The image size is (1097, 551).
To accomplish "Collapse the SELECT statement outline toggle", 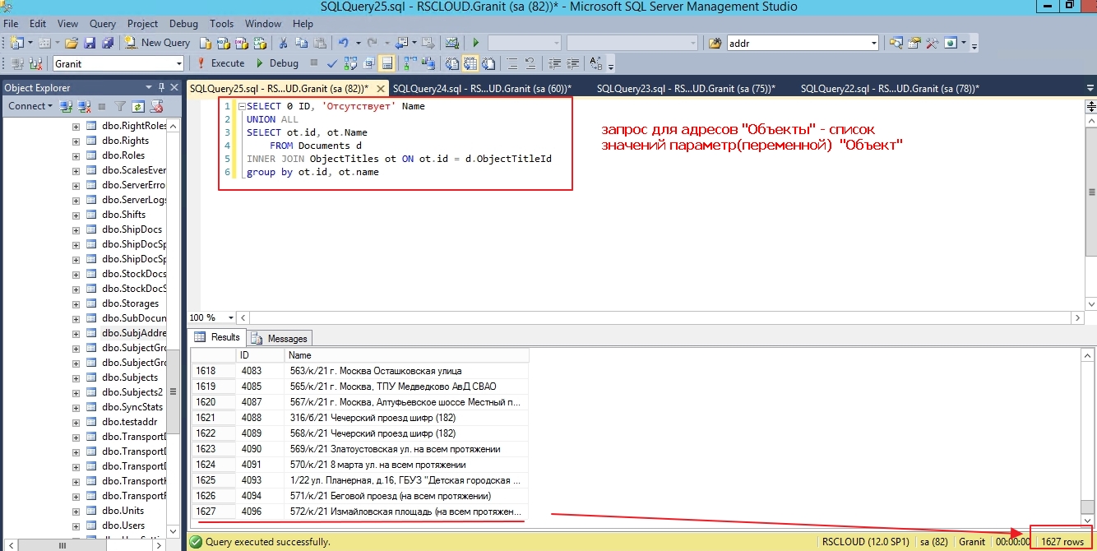I will (x=242, y=107).
